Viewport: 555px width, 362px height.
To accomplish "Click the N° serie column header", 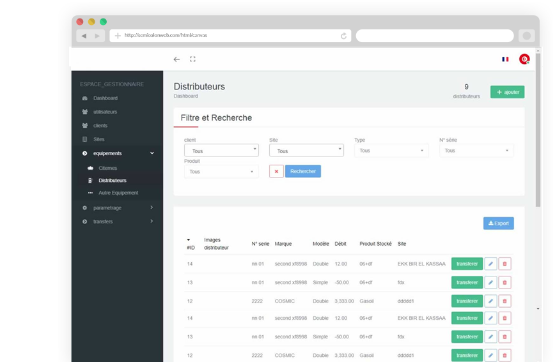I will tap(260, 244).
